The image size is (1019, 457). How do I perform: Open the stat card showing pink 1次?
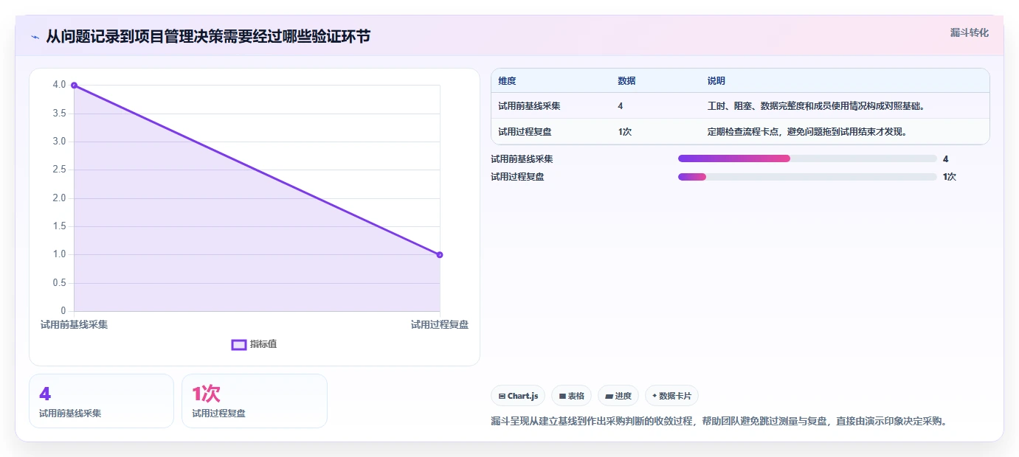coord(255,401)
